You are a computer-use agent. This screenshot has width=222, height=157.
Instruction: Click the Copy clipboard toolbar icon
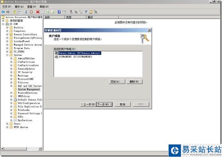point(31,12)
